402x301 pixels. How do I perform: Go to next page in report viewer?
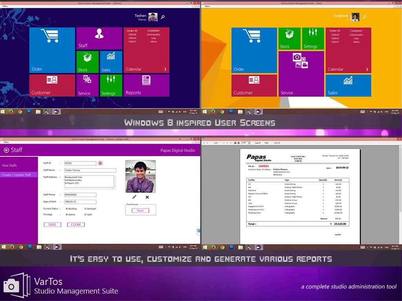click(223, 143)
